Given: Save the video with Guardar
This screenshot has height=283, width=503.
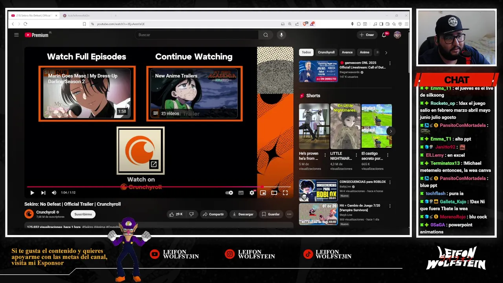Looking at the screenshot, I should tap(271, 214).
